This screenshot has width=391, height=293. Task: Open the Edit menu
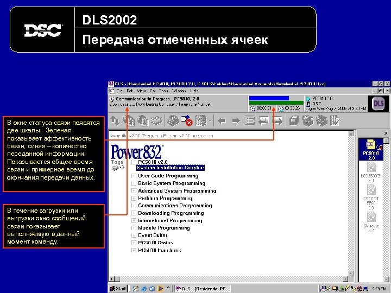click(130, 91)
